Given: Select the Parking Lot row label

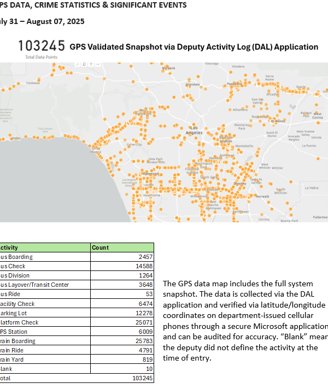Looking at the screenshot, I should tap(17, 313).
